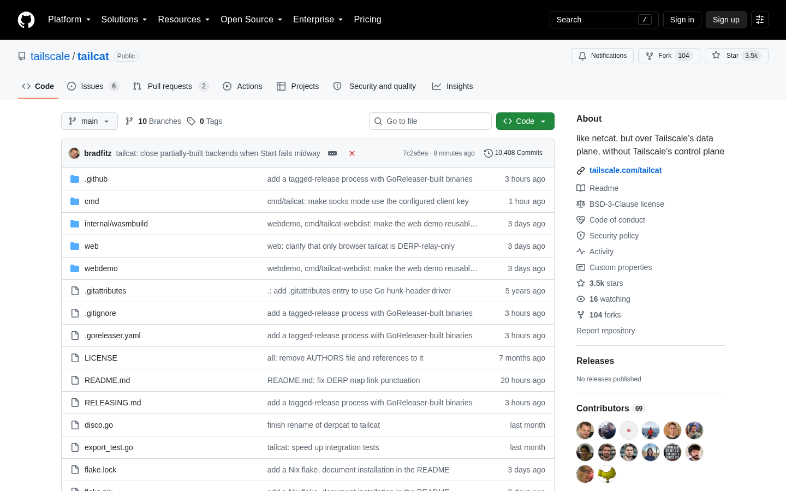Click the Go to file input

click(430, 121)
